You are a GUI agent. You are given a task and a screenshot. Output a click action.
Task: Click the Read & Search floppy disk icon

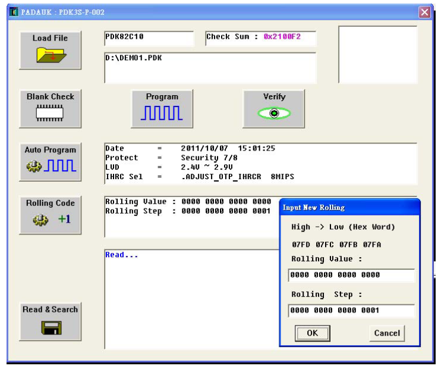pos(50,327)
